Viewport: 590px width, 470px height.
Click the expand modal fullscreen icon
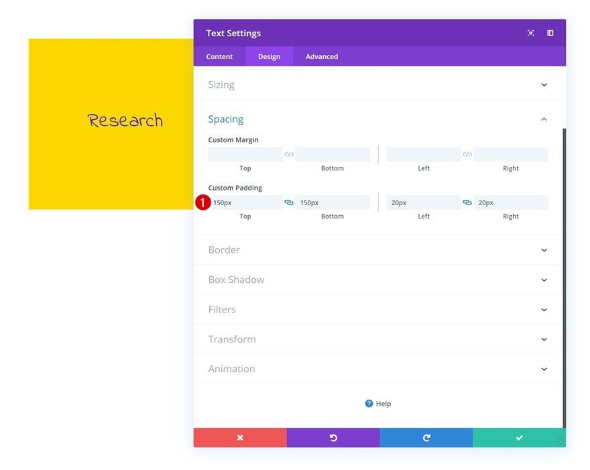click(x=530, y=33)
